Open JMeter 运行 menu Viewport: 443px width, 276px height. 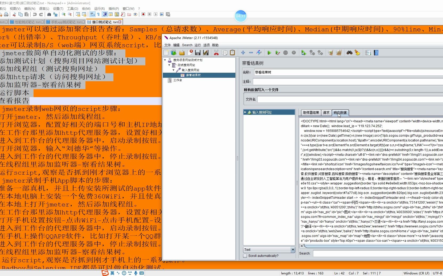pyautogui.click(x=198, y=45)
